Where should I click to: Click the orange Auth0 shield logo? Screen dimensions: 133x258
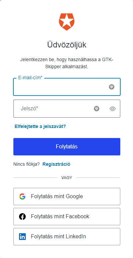[x=66, y=22]
